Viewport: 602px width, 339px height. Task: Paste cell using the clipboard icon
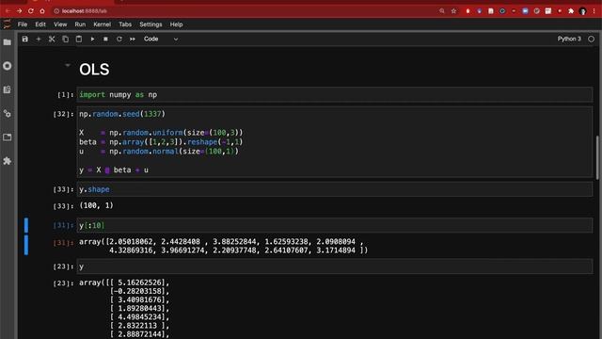[79, 39]
